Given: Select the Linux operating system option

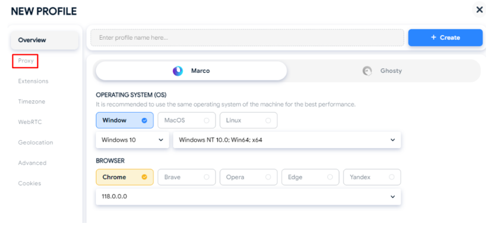Looking at the screenshot, I should pyautogui.click(x=248, y=120).
